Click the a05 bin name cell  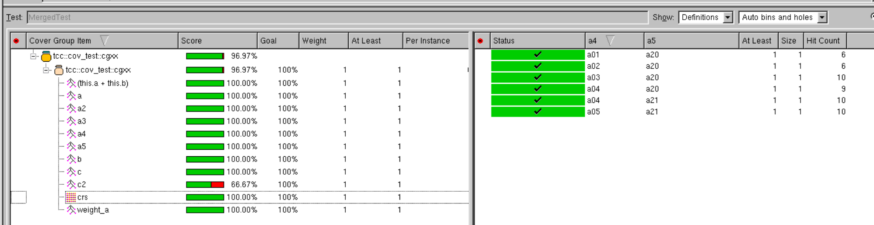point(593,112)
